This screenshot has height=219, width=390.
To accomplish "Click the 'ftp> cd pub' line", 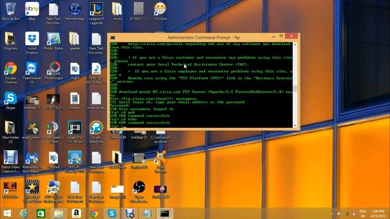I will [x=122, y=112].
